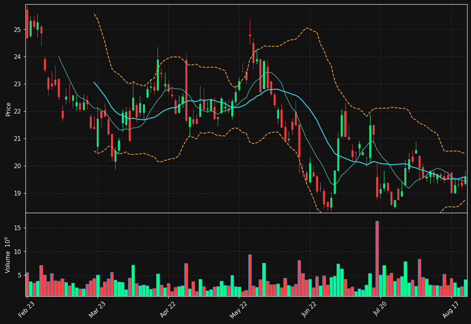Click the 'Mar 23' date label
This screenshot has height=324, width=471.
(x=97, y=309)
